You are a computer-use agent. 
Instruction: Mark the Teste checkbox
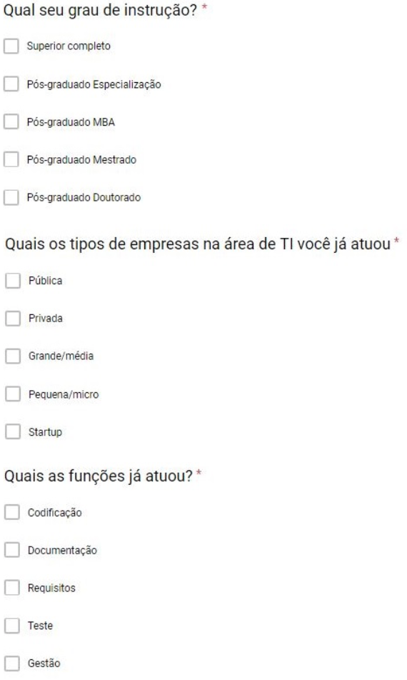[x=12, y=626]
